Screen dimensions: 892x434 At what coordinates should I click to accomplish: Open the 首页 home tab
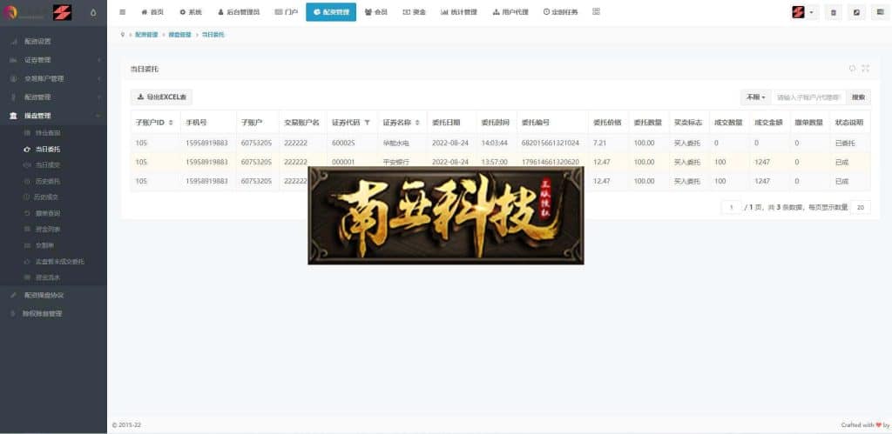click(x=152, y=11)
